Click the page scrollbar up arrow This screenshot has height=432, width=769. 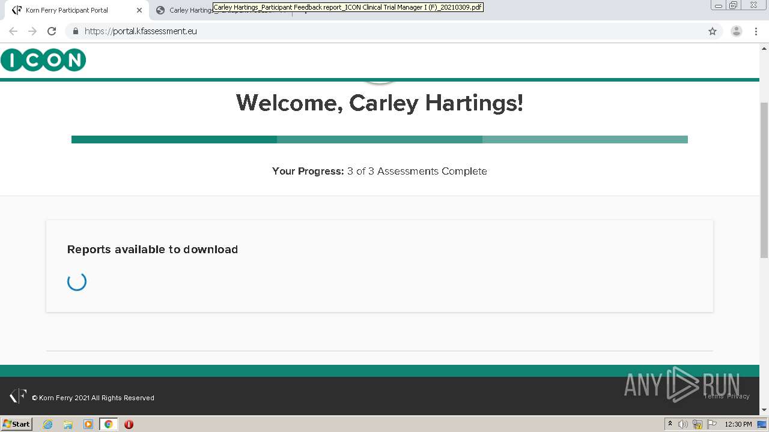pos(764,47)
